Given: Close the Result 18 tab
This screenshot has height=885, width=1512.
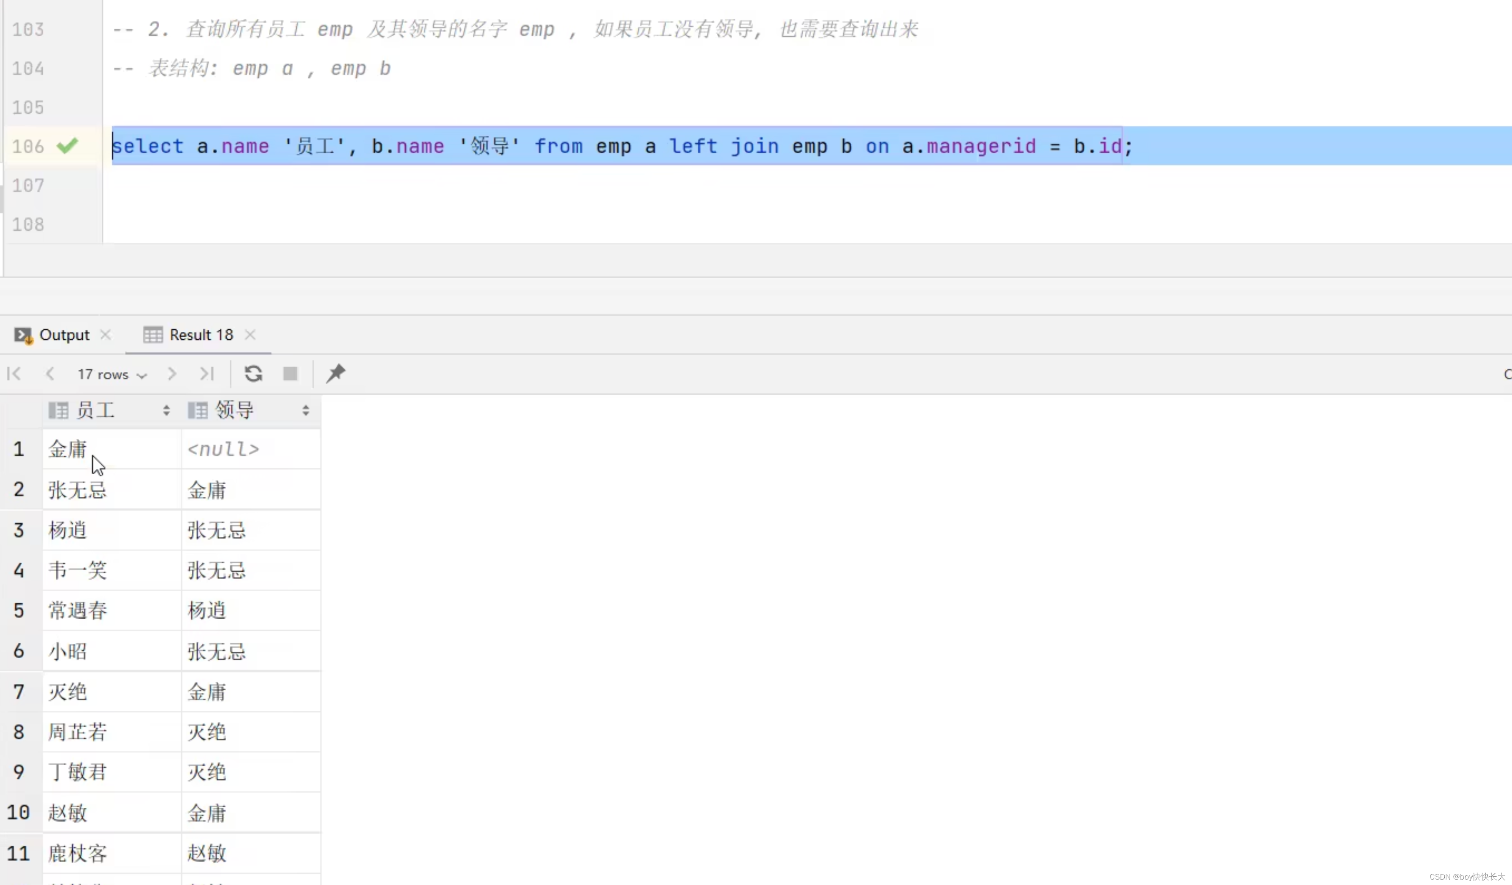Looking at the screenshot, I should tap(250, 334).
